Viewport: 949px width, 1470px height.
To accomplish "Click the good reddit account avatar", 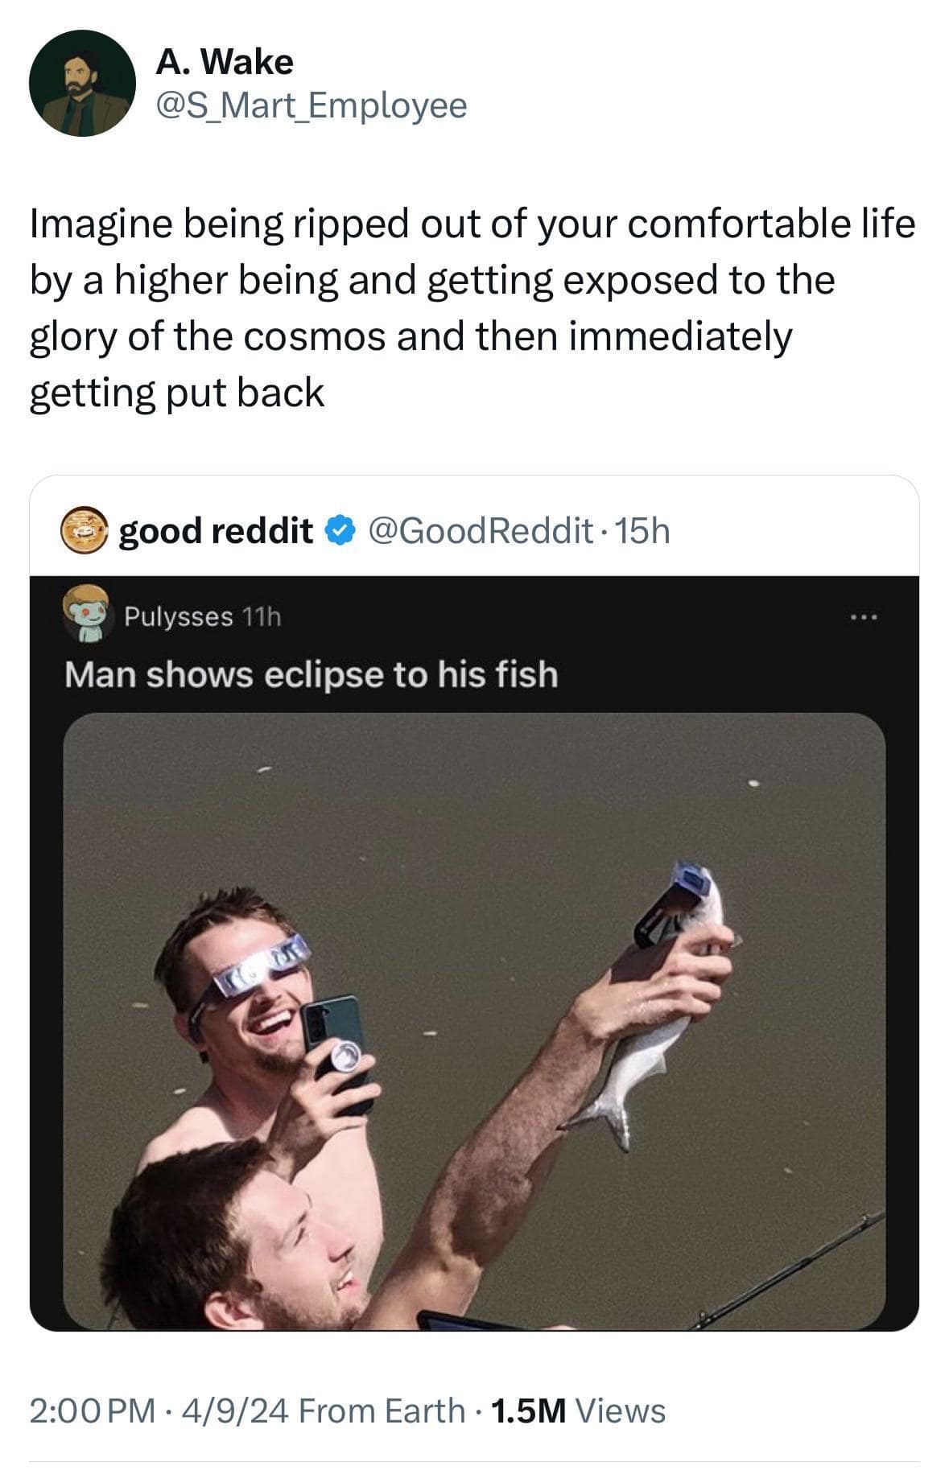I will pos(81,533).
